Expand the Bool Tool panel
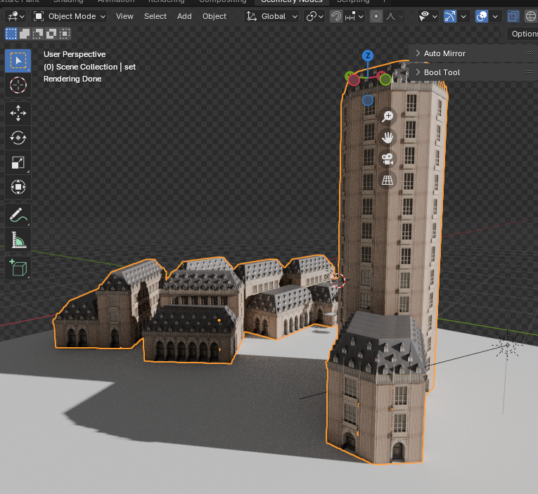Screen dimensions: 538x494 tap(441, 72)
